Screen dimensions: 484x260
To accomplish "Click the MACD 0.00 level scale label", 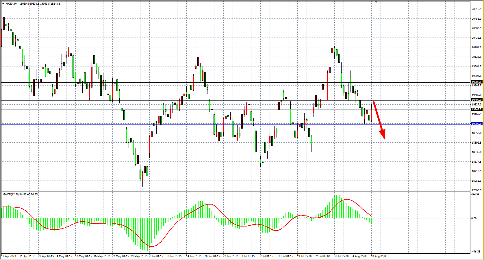I will pos(474,218).
